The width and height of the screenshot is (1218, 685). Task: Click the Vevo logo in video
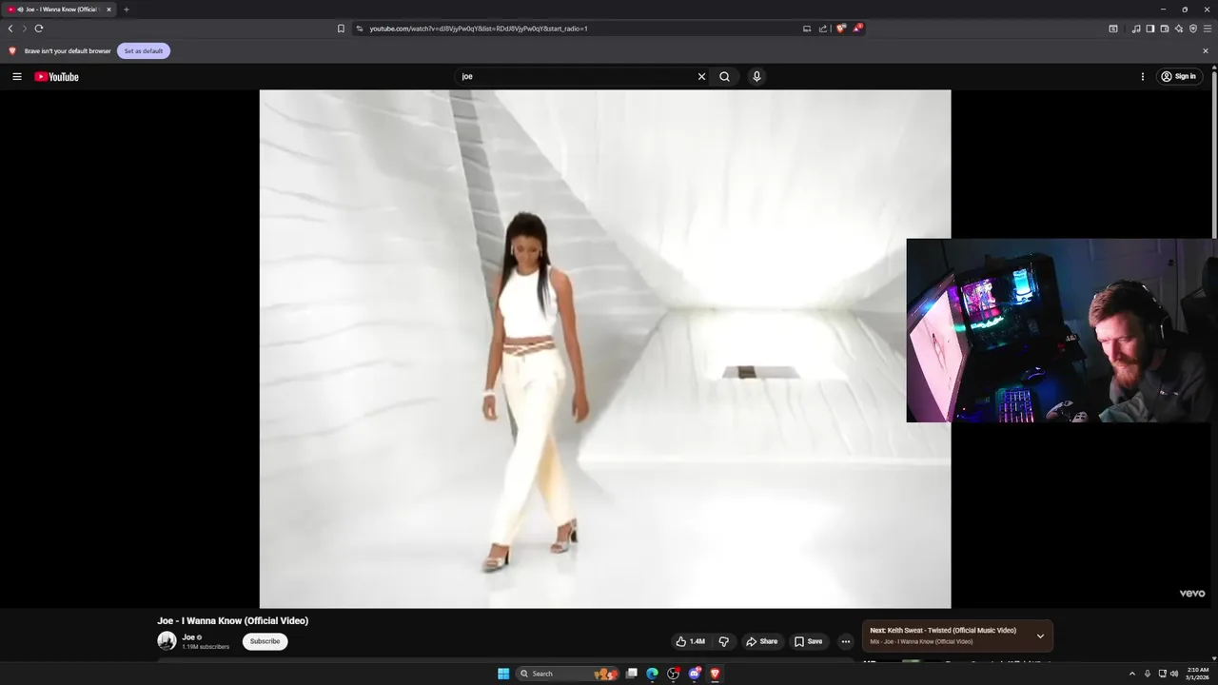point(1192,594)
